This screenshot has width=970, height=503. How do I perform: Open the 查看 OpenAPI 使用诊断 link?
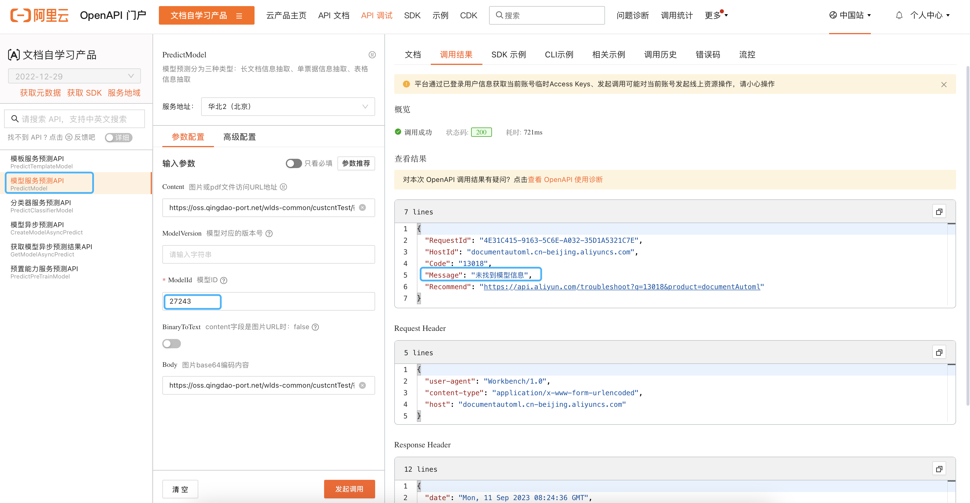pos(565,180)
